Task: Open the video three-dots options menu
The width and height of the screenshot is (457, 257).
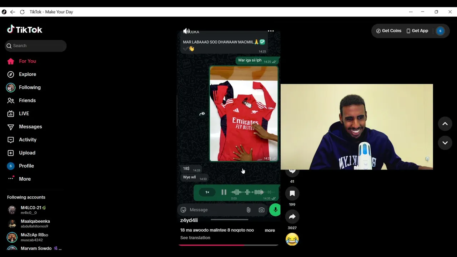Action: pos(271,31)
